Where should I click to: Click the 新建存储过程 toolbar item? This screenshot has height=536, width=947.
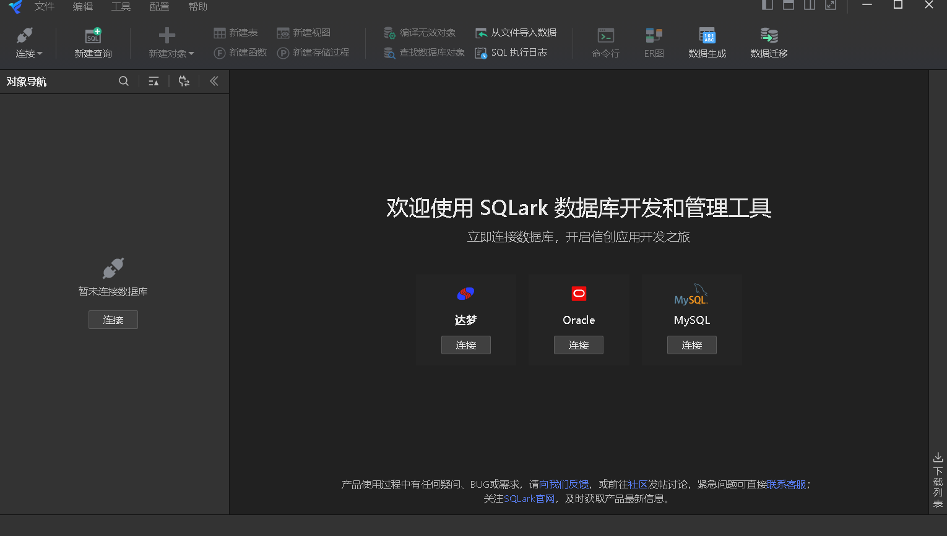point(313,53)
